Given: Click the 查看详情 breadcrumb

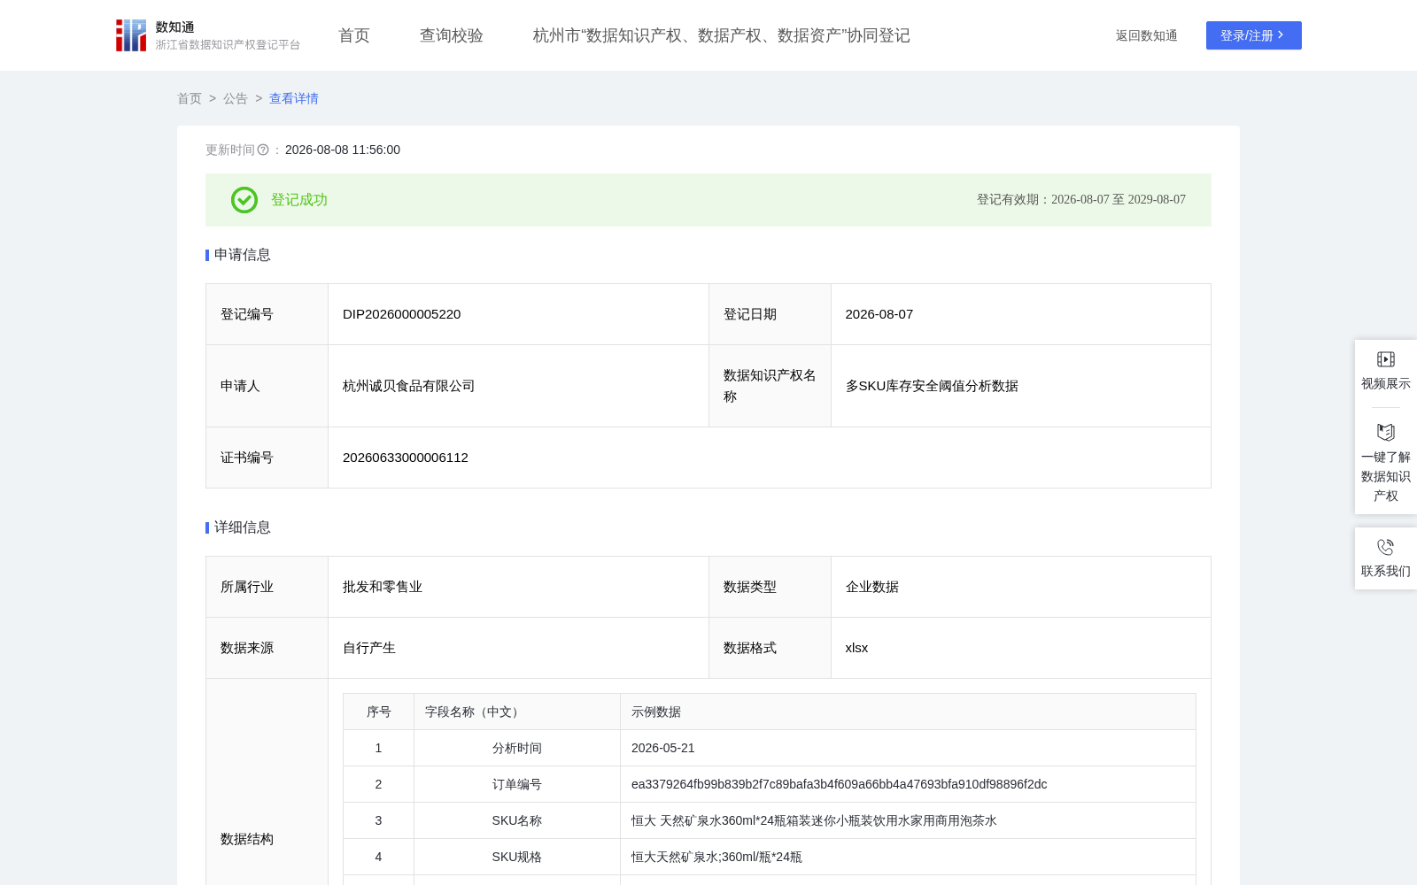Looking at the screenshot, I should click(294, 98).
